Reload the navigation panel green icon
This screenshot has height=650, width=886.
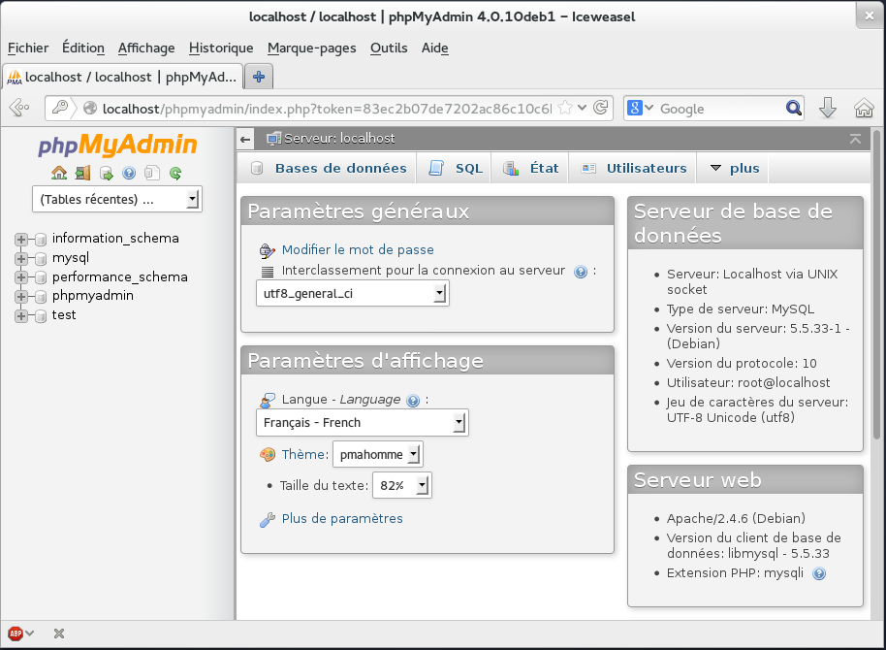click(175, 173)
